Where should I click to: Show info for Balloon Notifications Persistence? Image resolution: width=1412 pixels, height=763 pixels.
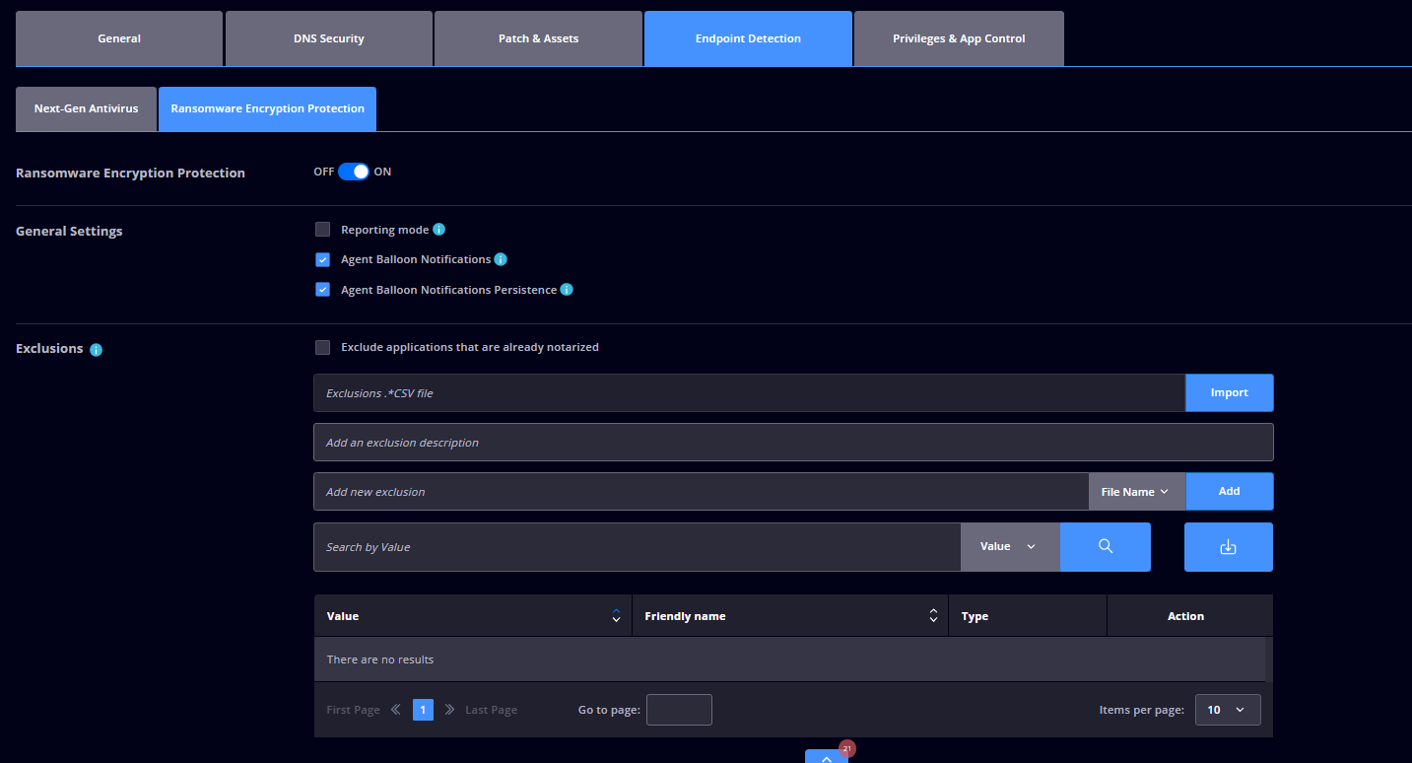567,290
